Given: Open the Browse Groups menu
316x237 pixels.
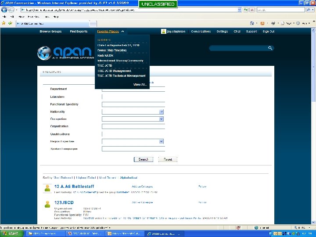Looking at the screenshot, I should click(x=50, y=32).
